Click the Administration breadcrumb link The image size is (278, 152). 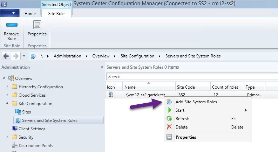coord(67,56)
